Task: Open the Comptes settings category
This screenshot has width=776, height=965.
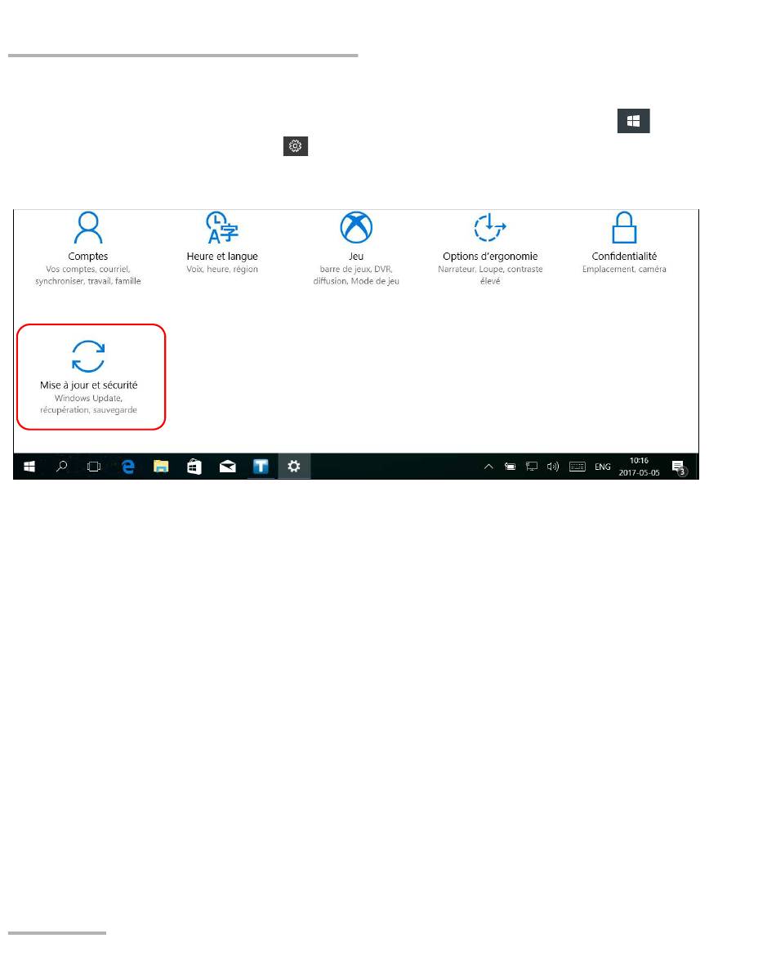Action: 88,248
